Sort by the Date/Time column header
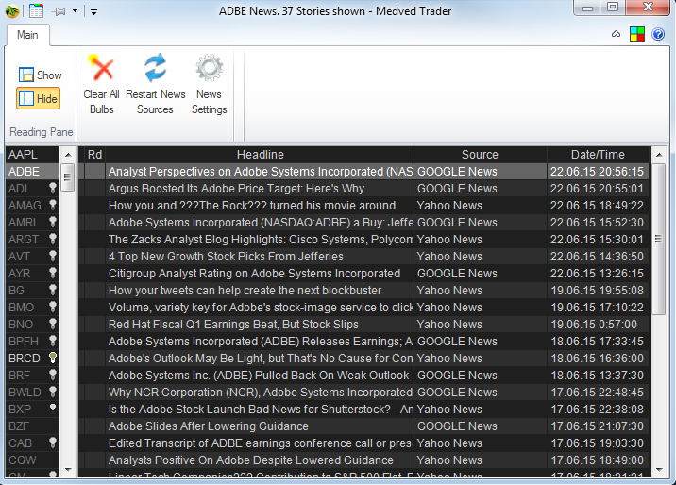Viewport: 676px width, 485px height. tap(598, 154)
